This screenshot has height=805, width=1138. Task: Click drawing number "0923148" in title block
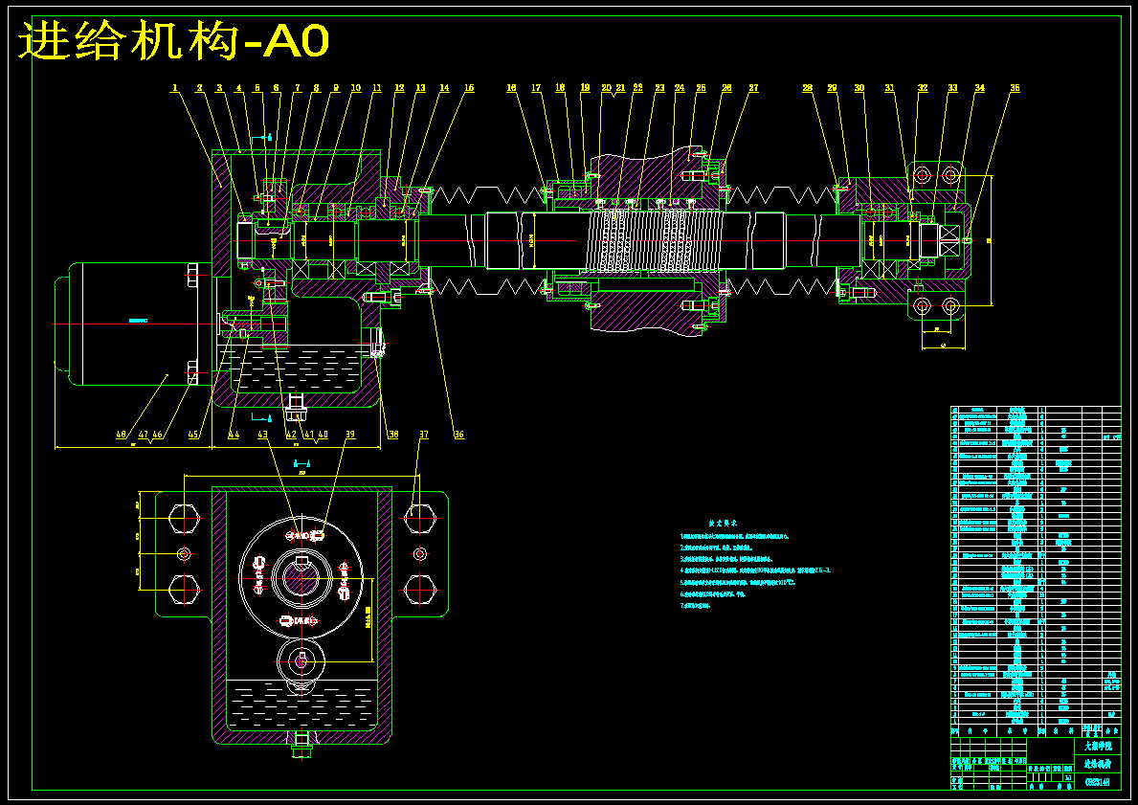(x=1097, y=782)
